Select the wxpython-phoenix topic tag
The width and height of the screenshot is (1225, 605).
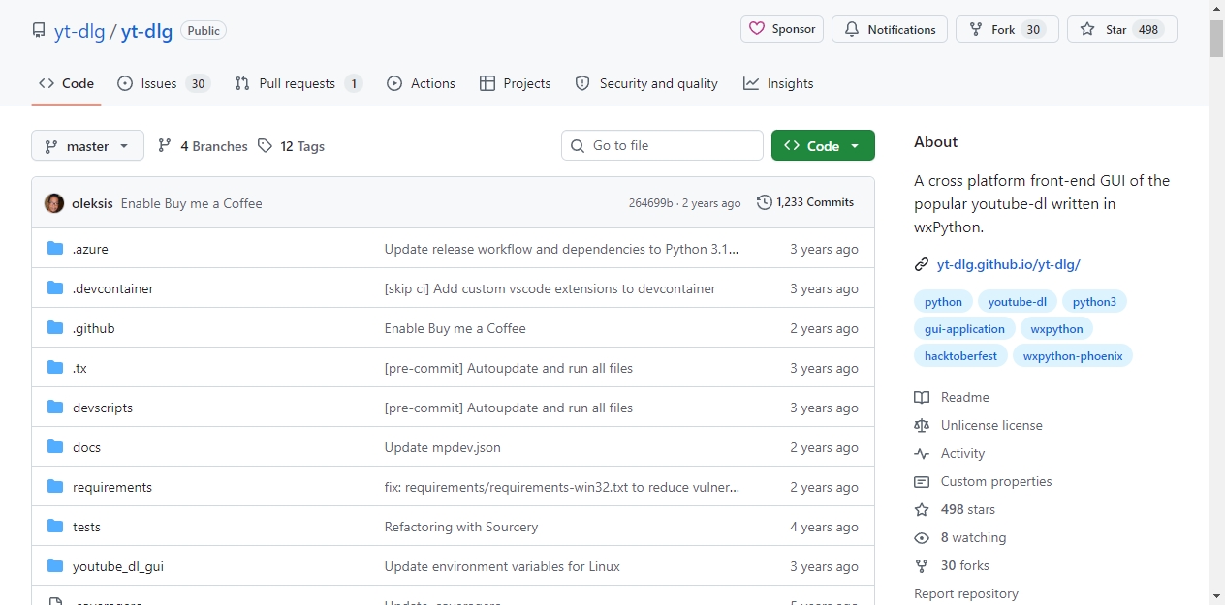(1073, 356)
